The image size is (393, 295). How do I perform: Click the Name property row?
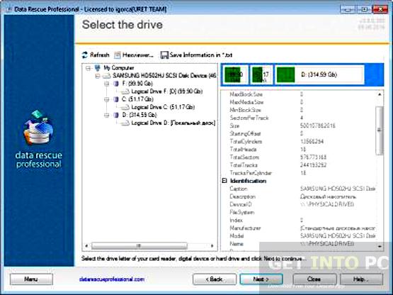click(298, 243)
